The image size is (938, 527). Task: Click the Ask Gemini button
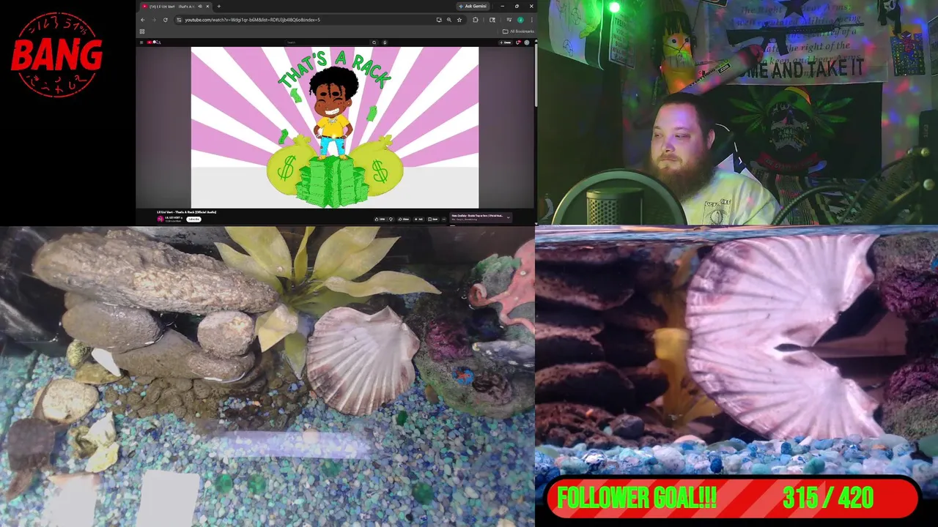point(473,7)
